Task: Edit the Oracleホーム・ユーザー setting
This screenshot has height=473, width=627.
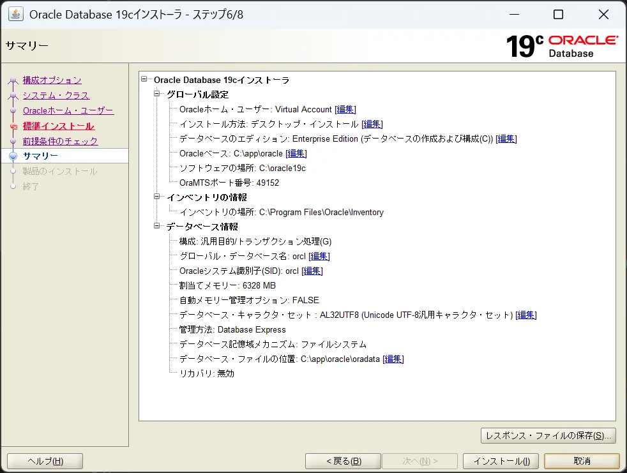Action: 345,110
